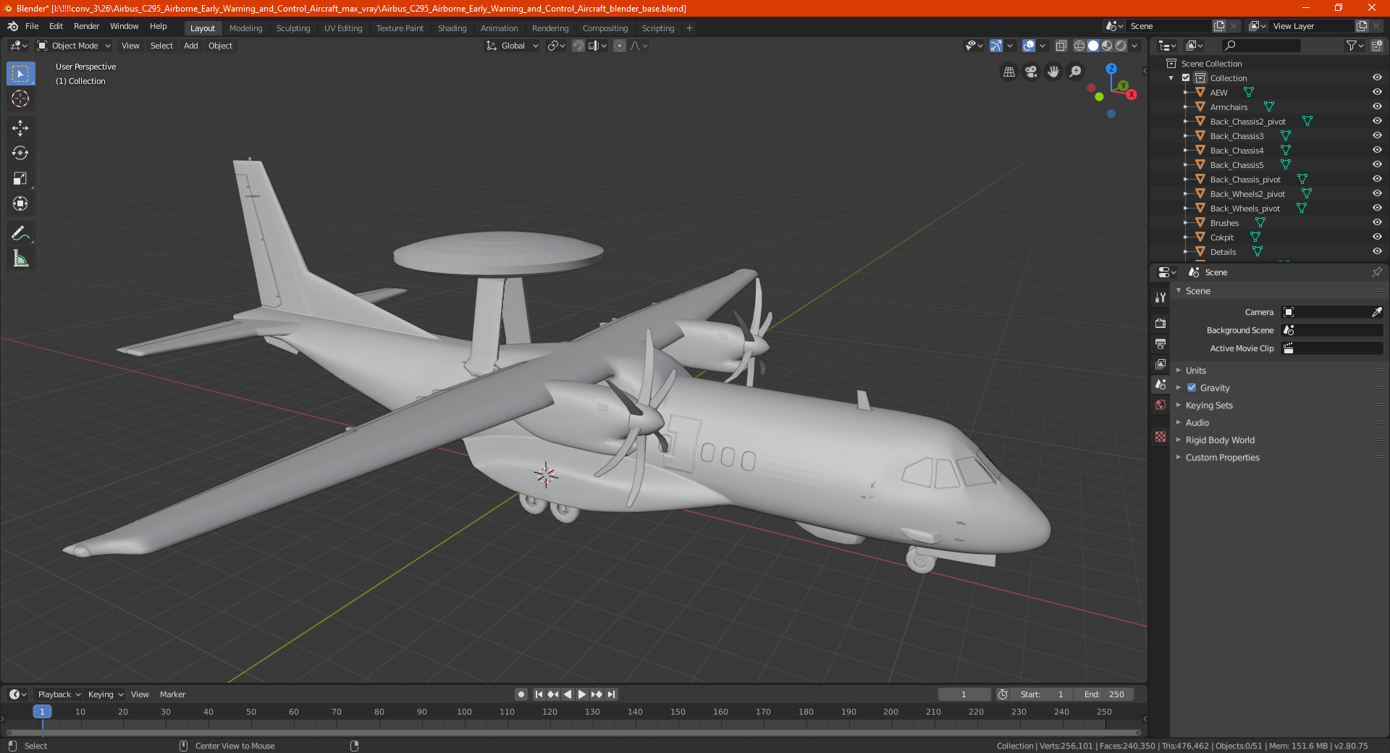Screen dimensions: 1390x753
Task: Choose the Move tool
Action: tap(20, 128)
